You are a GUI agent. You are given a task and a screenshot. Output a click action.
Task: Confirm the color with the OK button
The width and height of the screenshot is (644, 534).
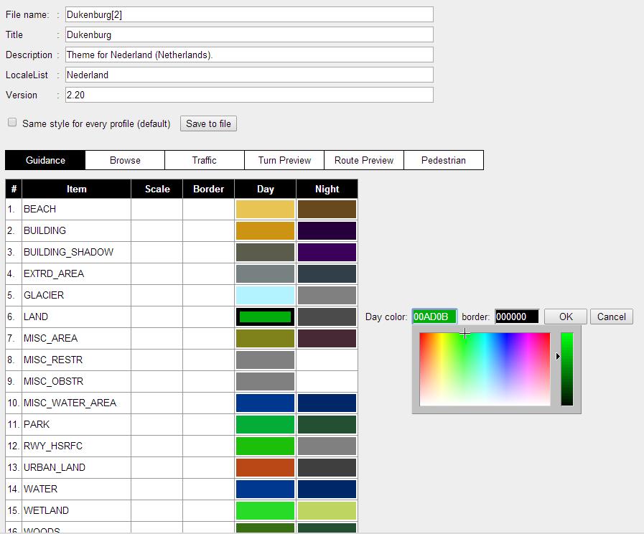566,317
